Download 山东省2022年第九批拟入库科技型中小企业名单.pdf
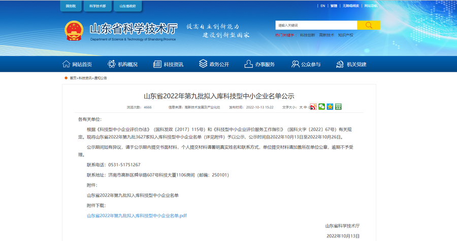Image resolution: width=457 pixels, height=241 pixels. (x=137, y=216)
